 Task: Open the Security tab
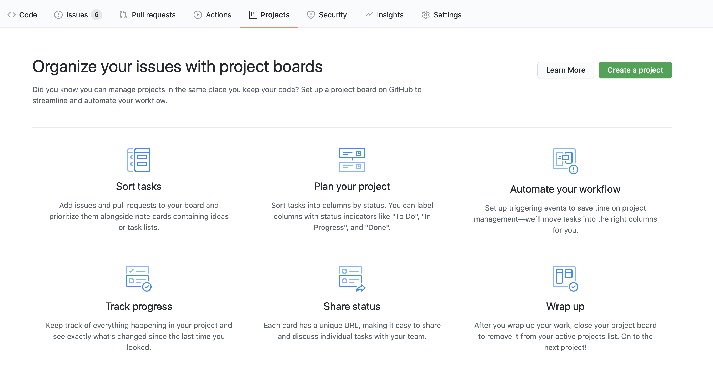click(x=327, y=15)
